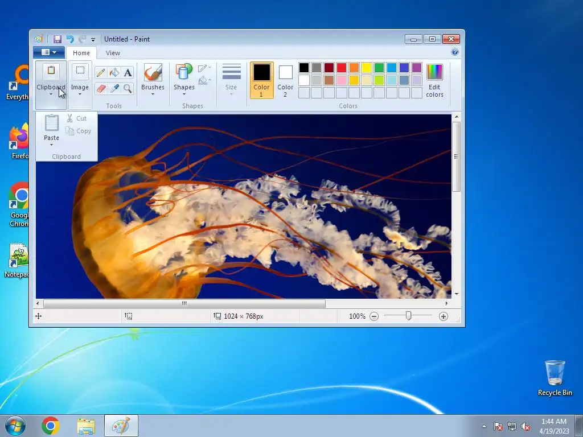
Task: Select the Fill with color bucket tool
Action: click(x=114, y=72)
